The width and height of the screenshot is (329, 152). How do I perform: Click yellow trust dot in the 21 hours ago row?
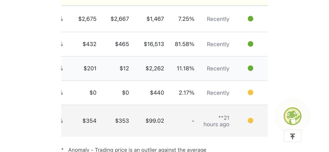coord(250,120)
